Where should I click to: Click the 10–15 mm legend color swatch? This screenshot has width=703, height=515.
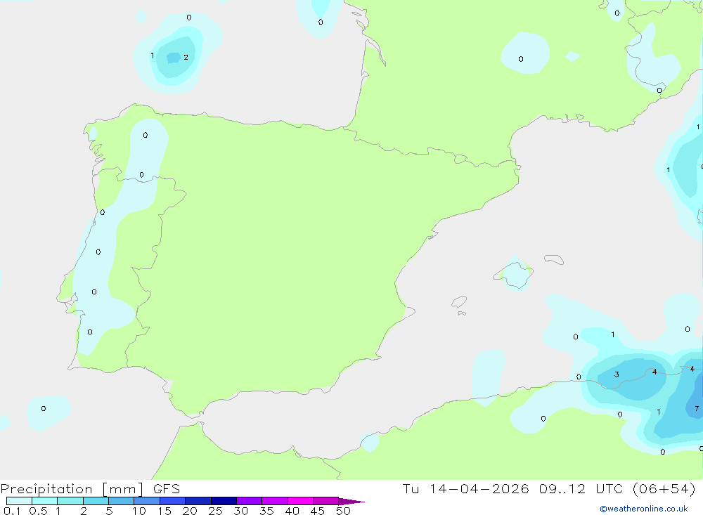tap(147, 501)
